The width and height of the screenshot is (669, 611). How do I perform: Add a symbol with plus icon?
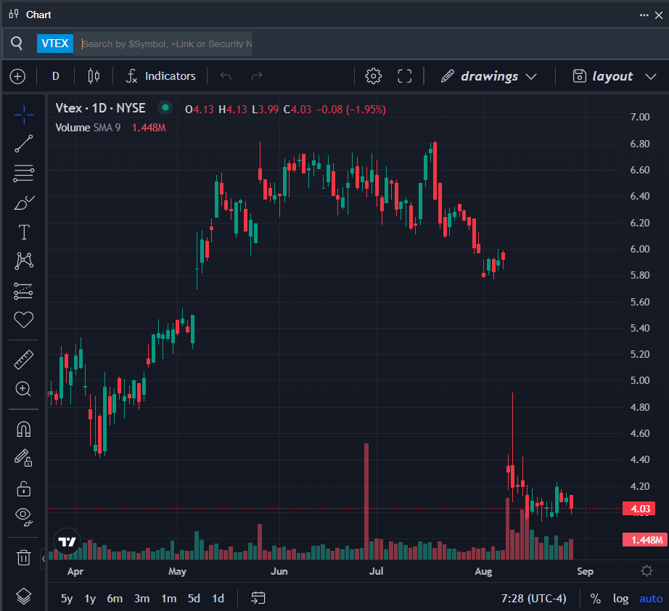coord(17,76)
